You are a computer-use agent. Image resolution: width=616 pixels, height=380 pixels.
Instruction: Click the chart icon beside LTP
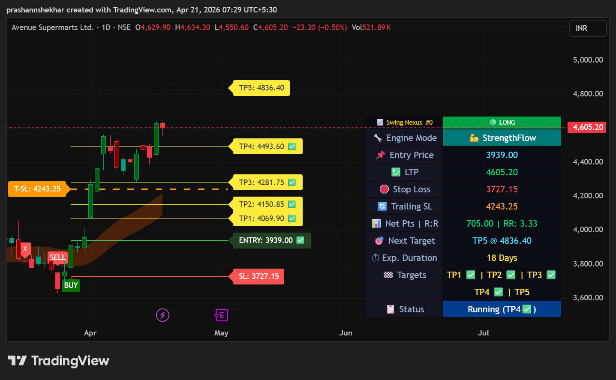pyautogui.click(x=396, y=172)
